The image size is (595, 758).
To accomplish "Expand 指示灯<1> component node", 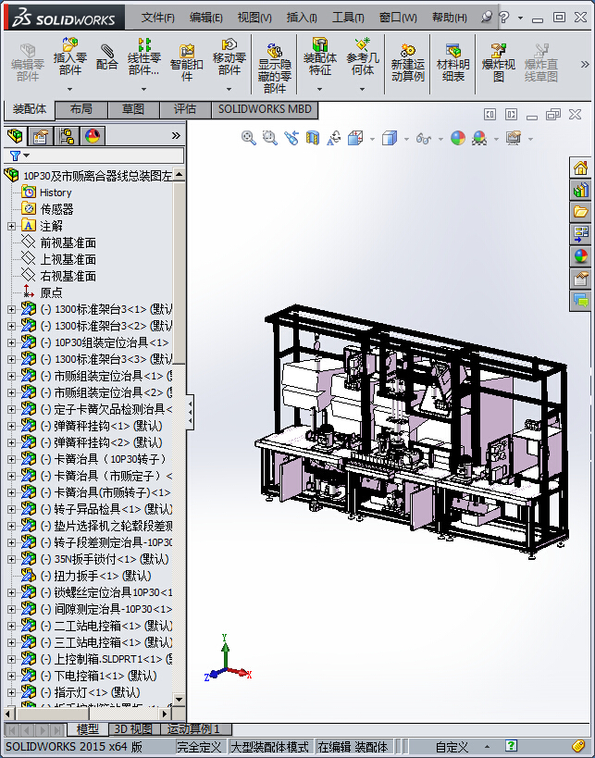I will point(11,692).
